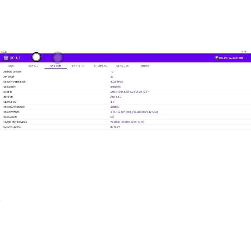Viewport: 251px width, 251px height.
Task: Tap the CPU-Z chip logo icon
Action: click(x=6, y=58)
